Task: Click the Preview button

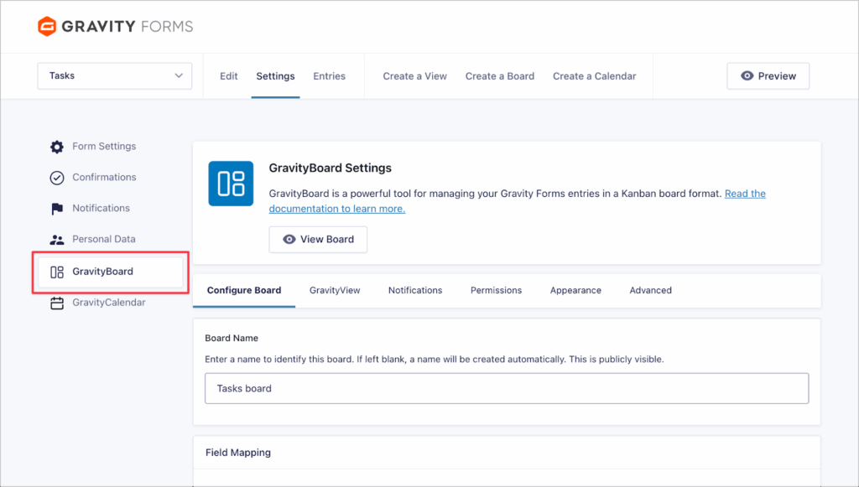Action: pos(768,76)
